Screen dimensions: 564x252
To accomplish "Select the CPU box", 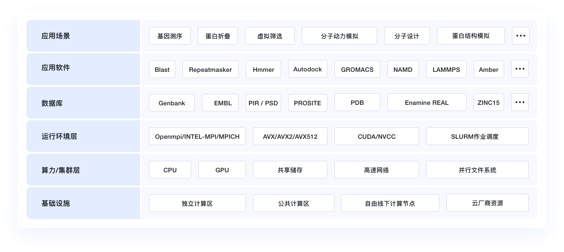I will [170, 170].
